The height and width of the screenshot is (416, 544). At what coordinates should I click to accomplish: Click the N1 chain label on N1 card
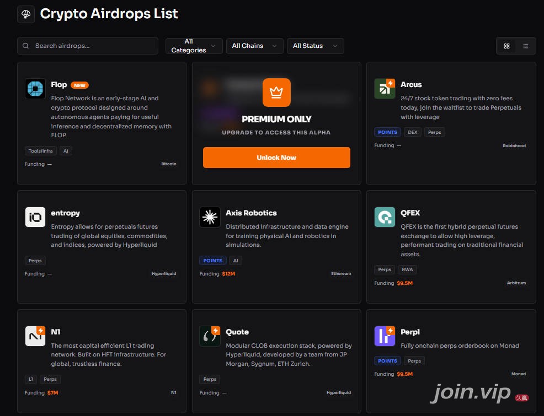tap(173, 392)
